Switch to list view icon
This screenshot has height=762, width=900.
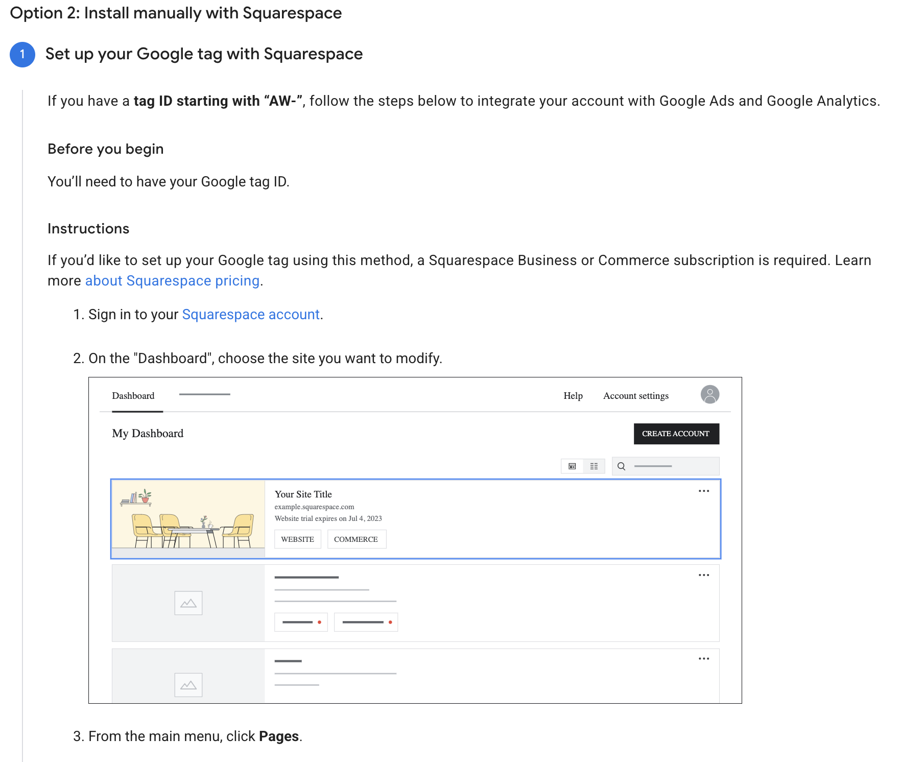pyautogui.click(x=594, y=466)
